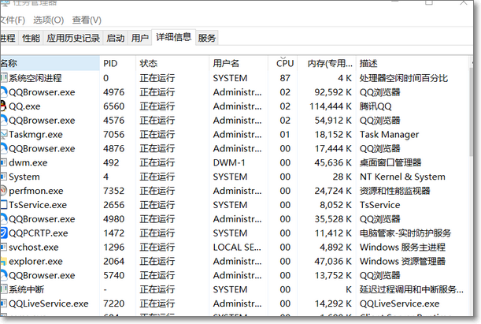Click the PID value 6560
Screen dimensions: 481x324
[x=114, y=106]
